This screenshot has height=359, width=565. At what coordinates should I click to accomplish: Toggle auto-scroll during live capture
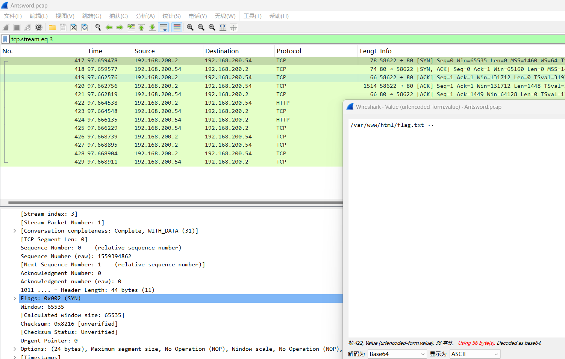[164, 27]
